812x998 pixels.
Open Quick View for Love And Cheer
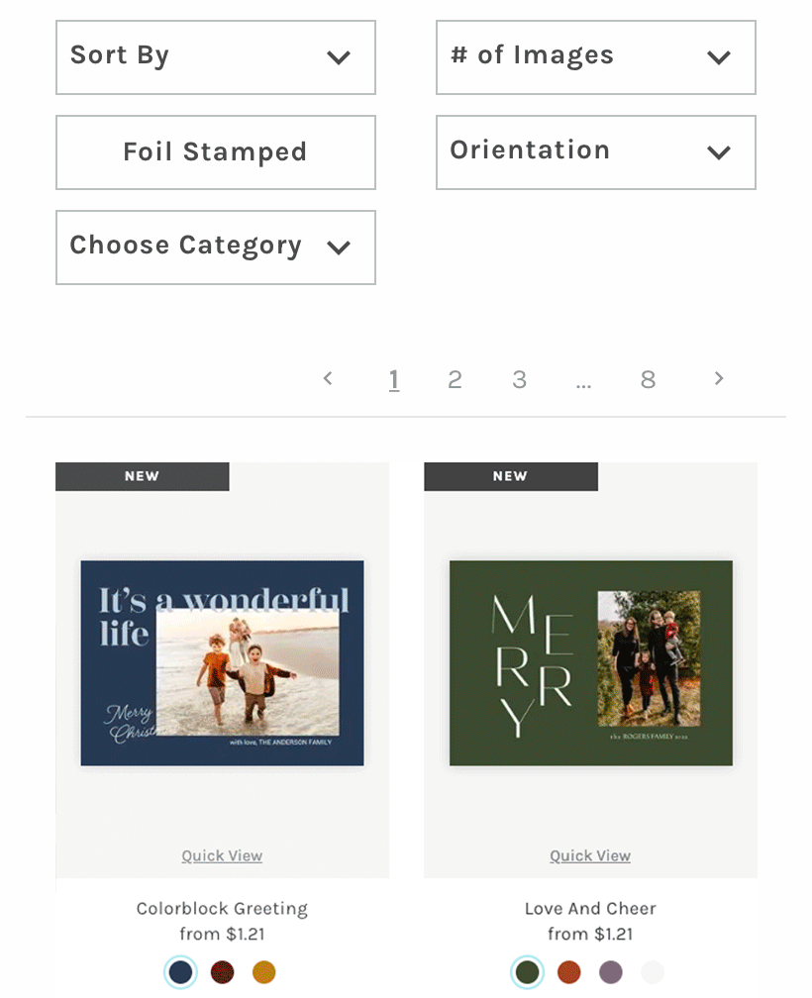pos(590,855)
